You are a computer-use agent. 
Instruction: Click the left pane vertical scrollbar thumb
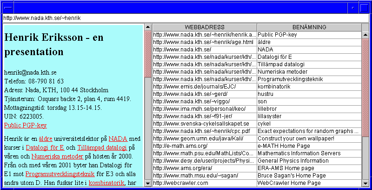point(148,54)
